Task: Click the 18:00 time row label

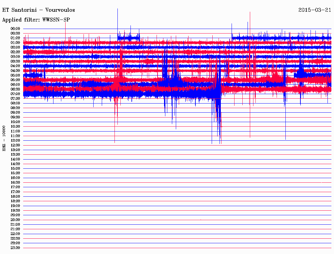Action: pos(15,197)
